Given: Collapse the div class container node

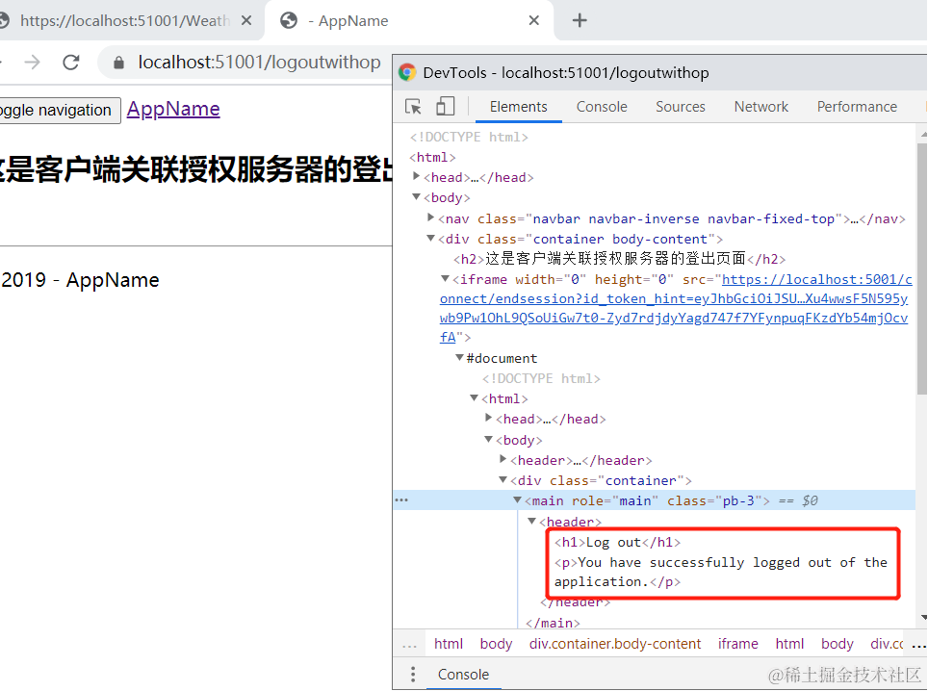Looking at the screenshot, I should pyautogui.click(x=503, y=479).
